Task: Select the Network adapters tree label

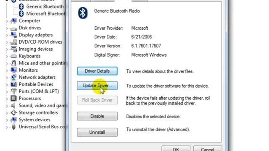Action: coord(37,77)
